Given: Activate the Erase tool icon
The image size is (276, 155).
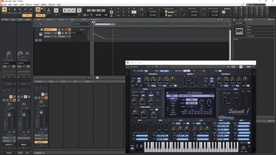Looking at the screenshot, I should click(x=30, y=9).
